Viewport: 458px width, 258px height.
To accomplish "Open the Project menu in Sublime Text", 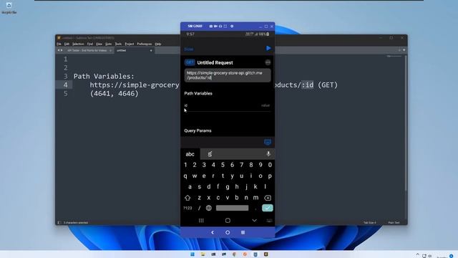I will 130,44.
